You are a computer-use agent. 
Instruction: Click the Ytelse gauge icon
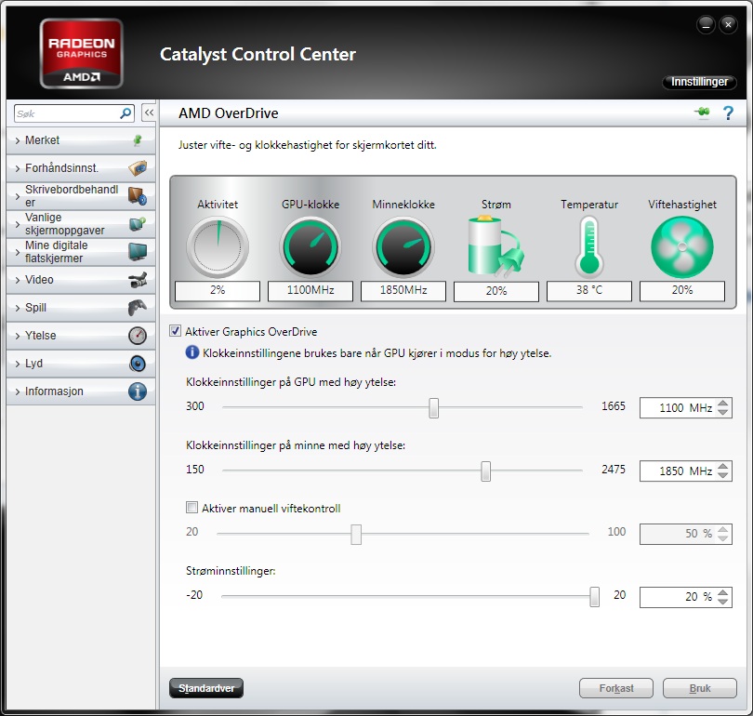point(138,335)
